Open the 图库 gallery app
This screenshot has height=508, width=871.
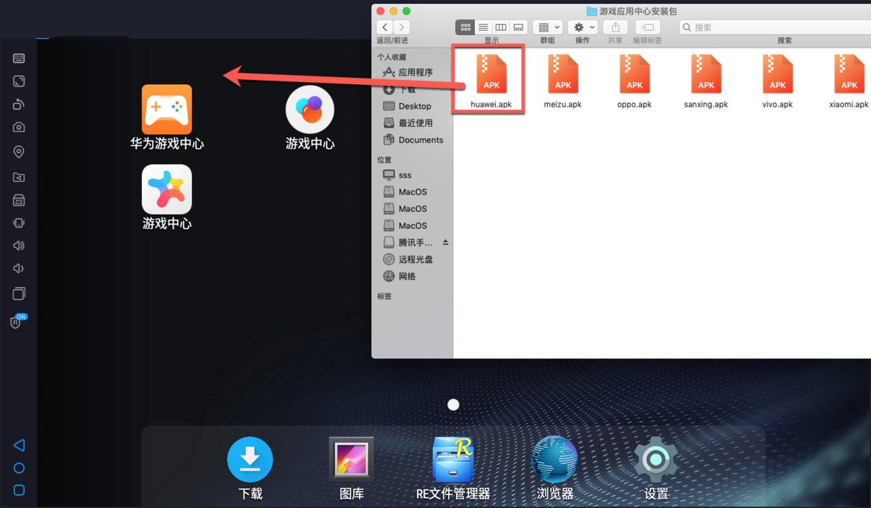[351, 469]
